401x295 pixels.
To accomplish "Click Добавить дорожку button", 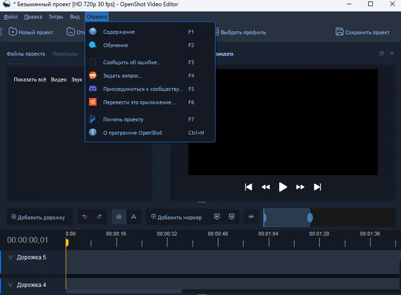I will 39,217.
